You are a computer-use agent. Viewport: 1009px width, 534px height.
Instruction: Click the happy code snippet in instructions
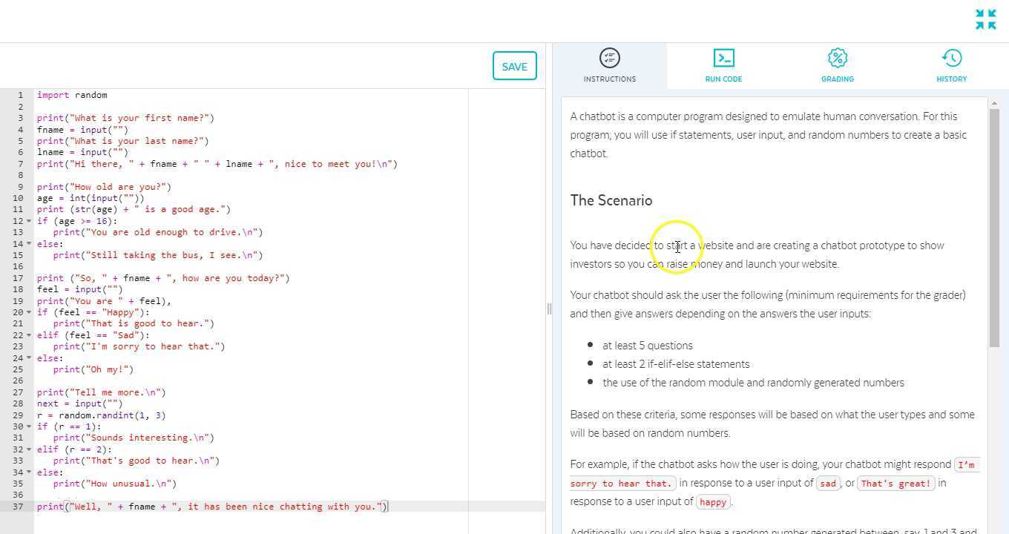(712, 501)
